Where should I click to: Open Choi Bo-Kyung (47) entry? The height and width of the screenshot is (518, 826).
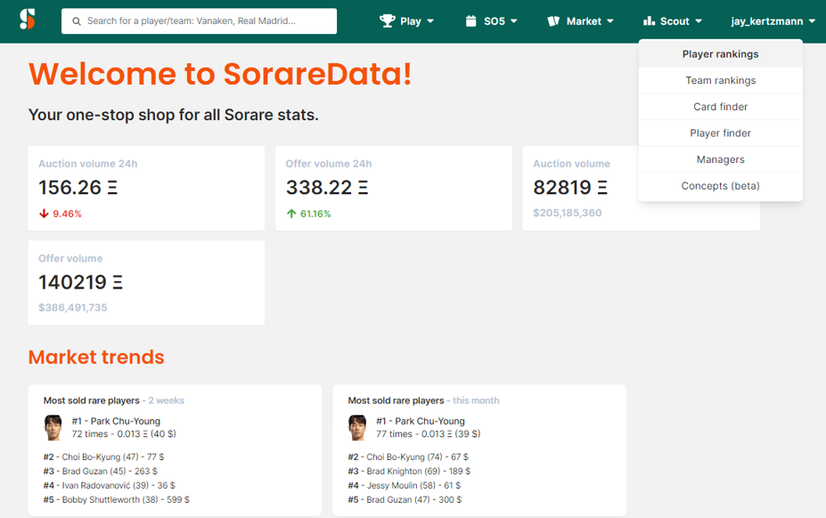pos(103,457)
